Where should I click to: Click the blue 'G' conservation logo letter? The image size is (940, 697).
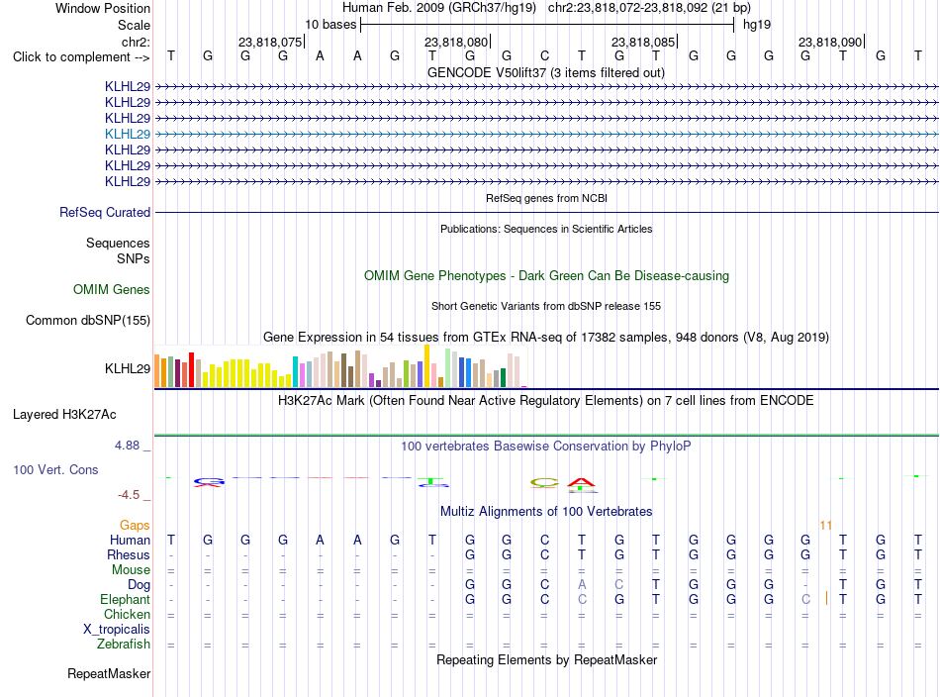pos(209,480)
